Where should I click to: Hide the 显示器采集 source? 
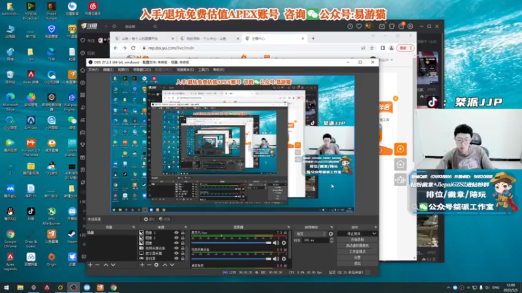176,253
